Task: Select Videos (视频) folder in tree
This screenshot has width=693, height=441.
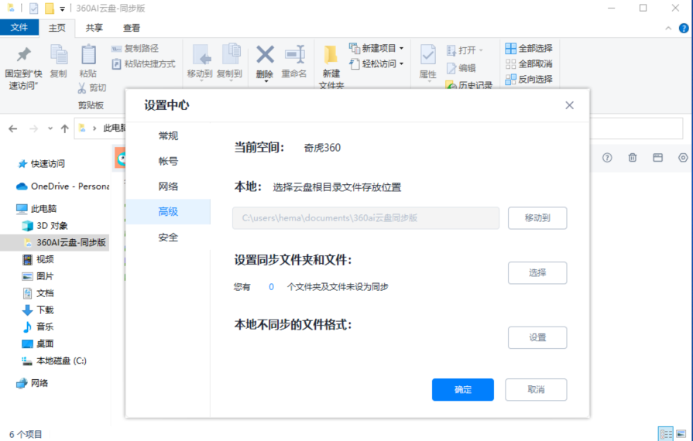Action: pyautogui.click(x=38, y=259)
